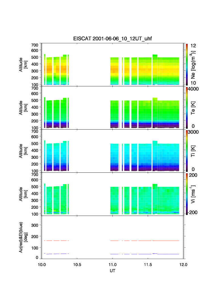The width and height of the screenshot is (201, 302).
Task: Click the 11.5 tick label on the time axis
Action: coord(148,264)
